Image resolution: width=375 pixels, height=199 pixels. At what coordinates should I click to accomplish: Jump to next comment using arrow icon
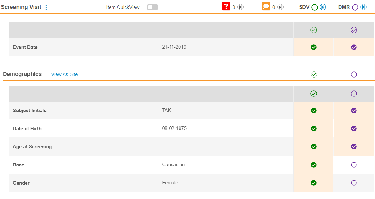click(x=280, y=7)
